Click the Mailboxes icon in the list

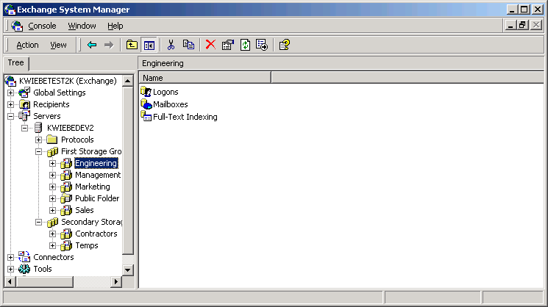pos(146,104)
